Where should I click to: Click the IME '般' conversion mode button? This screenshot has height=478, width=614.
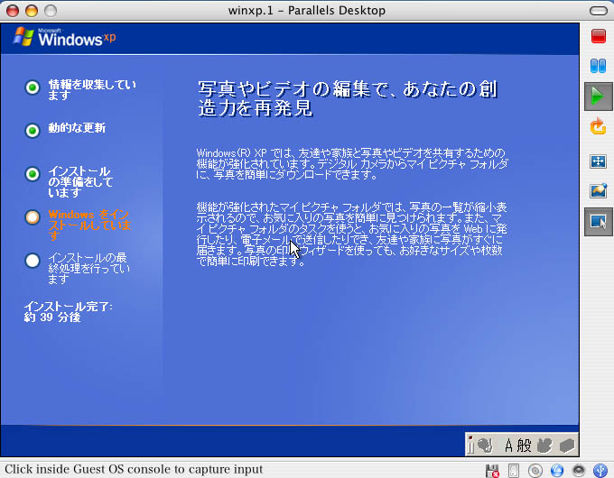coord(524,445)
